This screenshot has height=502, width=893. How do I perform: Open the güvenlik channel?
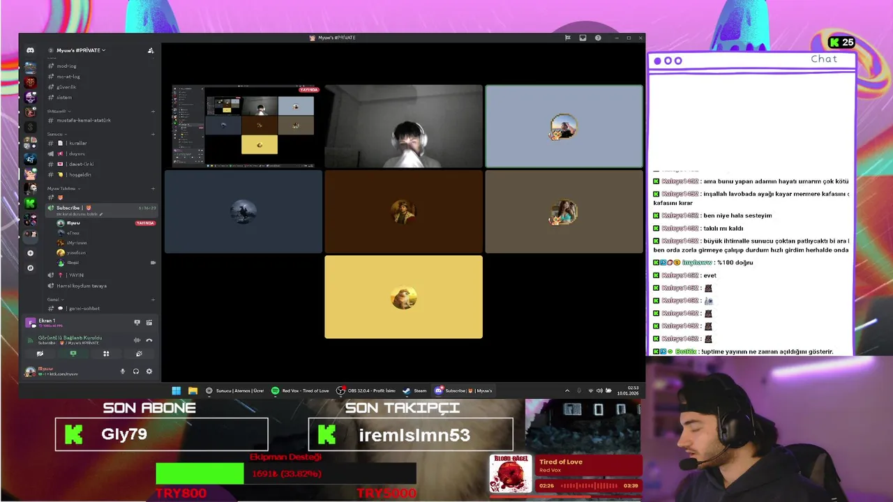[x=101, y=87]
